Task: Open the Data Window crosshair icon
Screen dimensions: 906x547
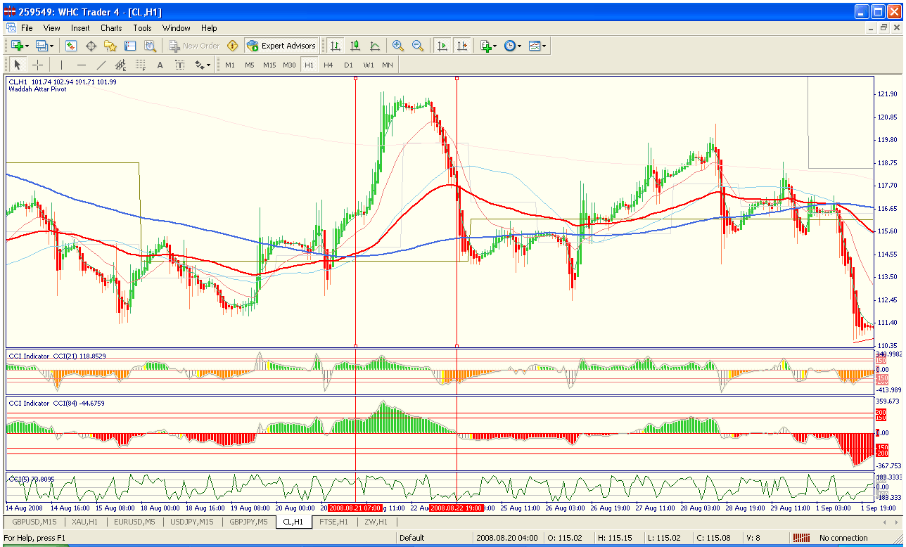Action: pos(91,46)
